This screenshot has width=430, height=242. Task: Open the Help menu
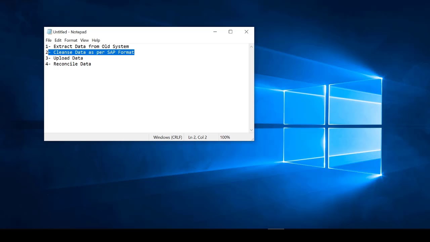[96, 40]
